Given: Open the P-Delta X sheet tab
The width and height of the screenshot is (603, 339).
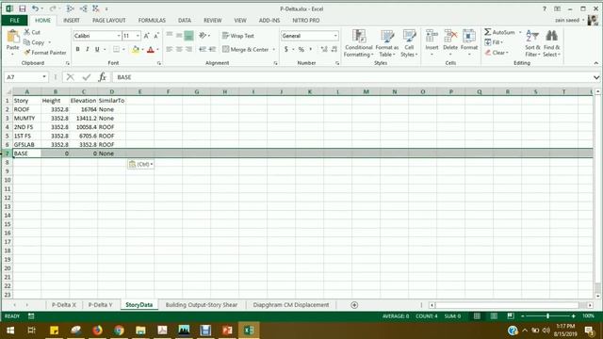Looking at the screenshot, I should (x=64, y=305).
